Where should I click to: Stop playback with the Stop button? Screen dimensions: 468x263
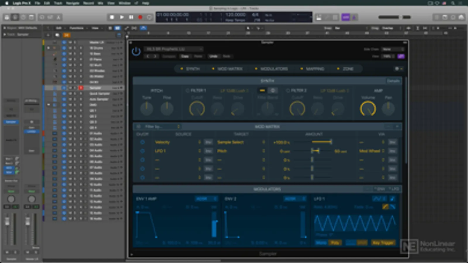[x=112, y=17]
